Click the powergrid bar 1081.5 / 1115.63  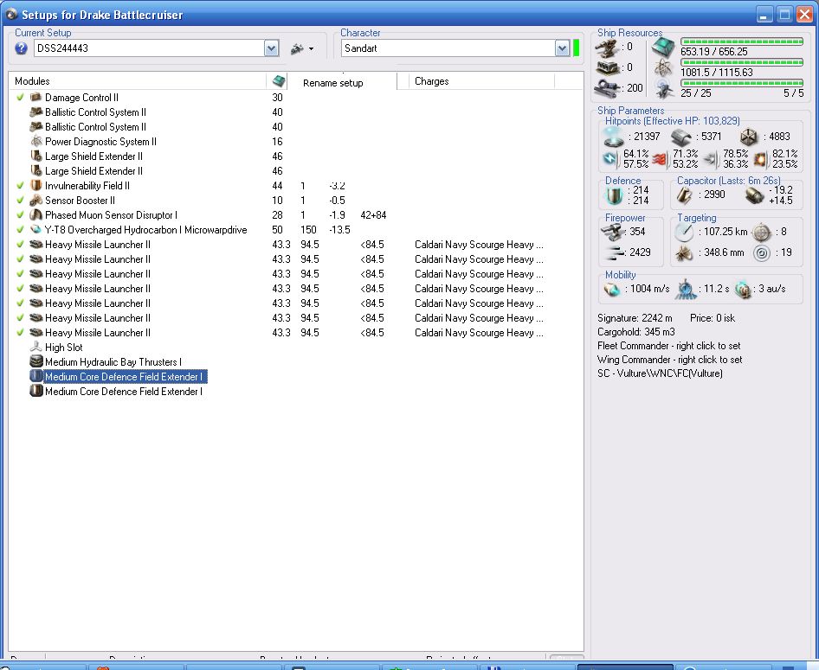point(742,62)
